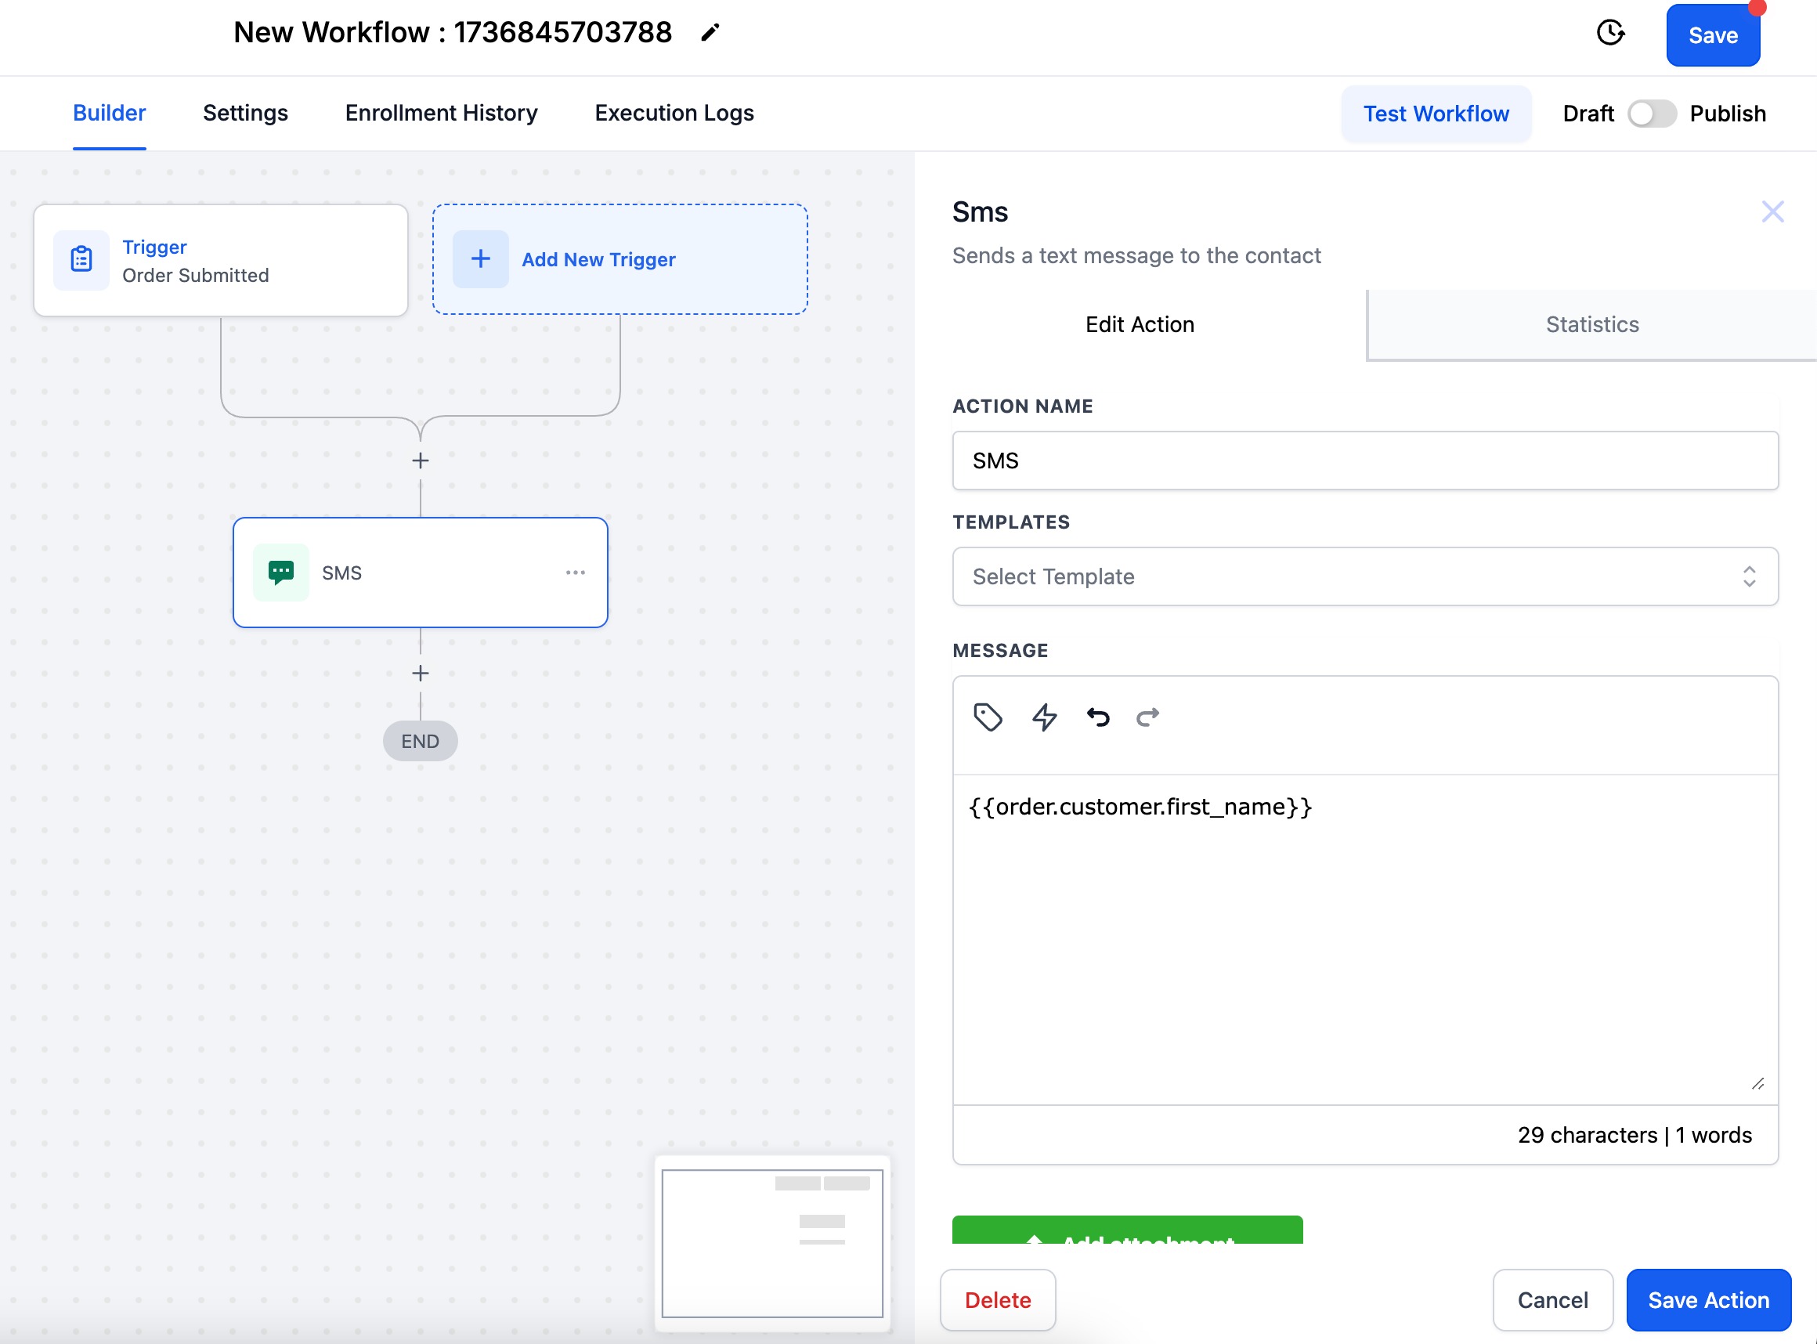Click the plus icon below SMS node
This screenshot has height=1344, width=1817.
(420, 674)
